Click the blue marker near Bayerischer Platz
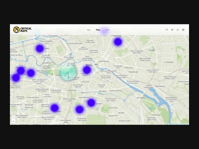The height and width of the screenshot is (149, 199). point(55,108)
